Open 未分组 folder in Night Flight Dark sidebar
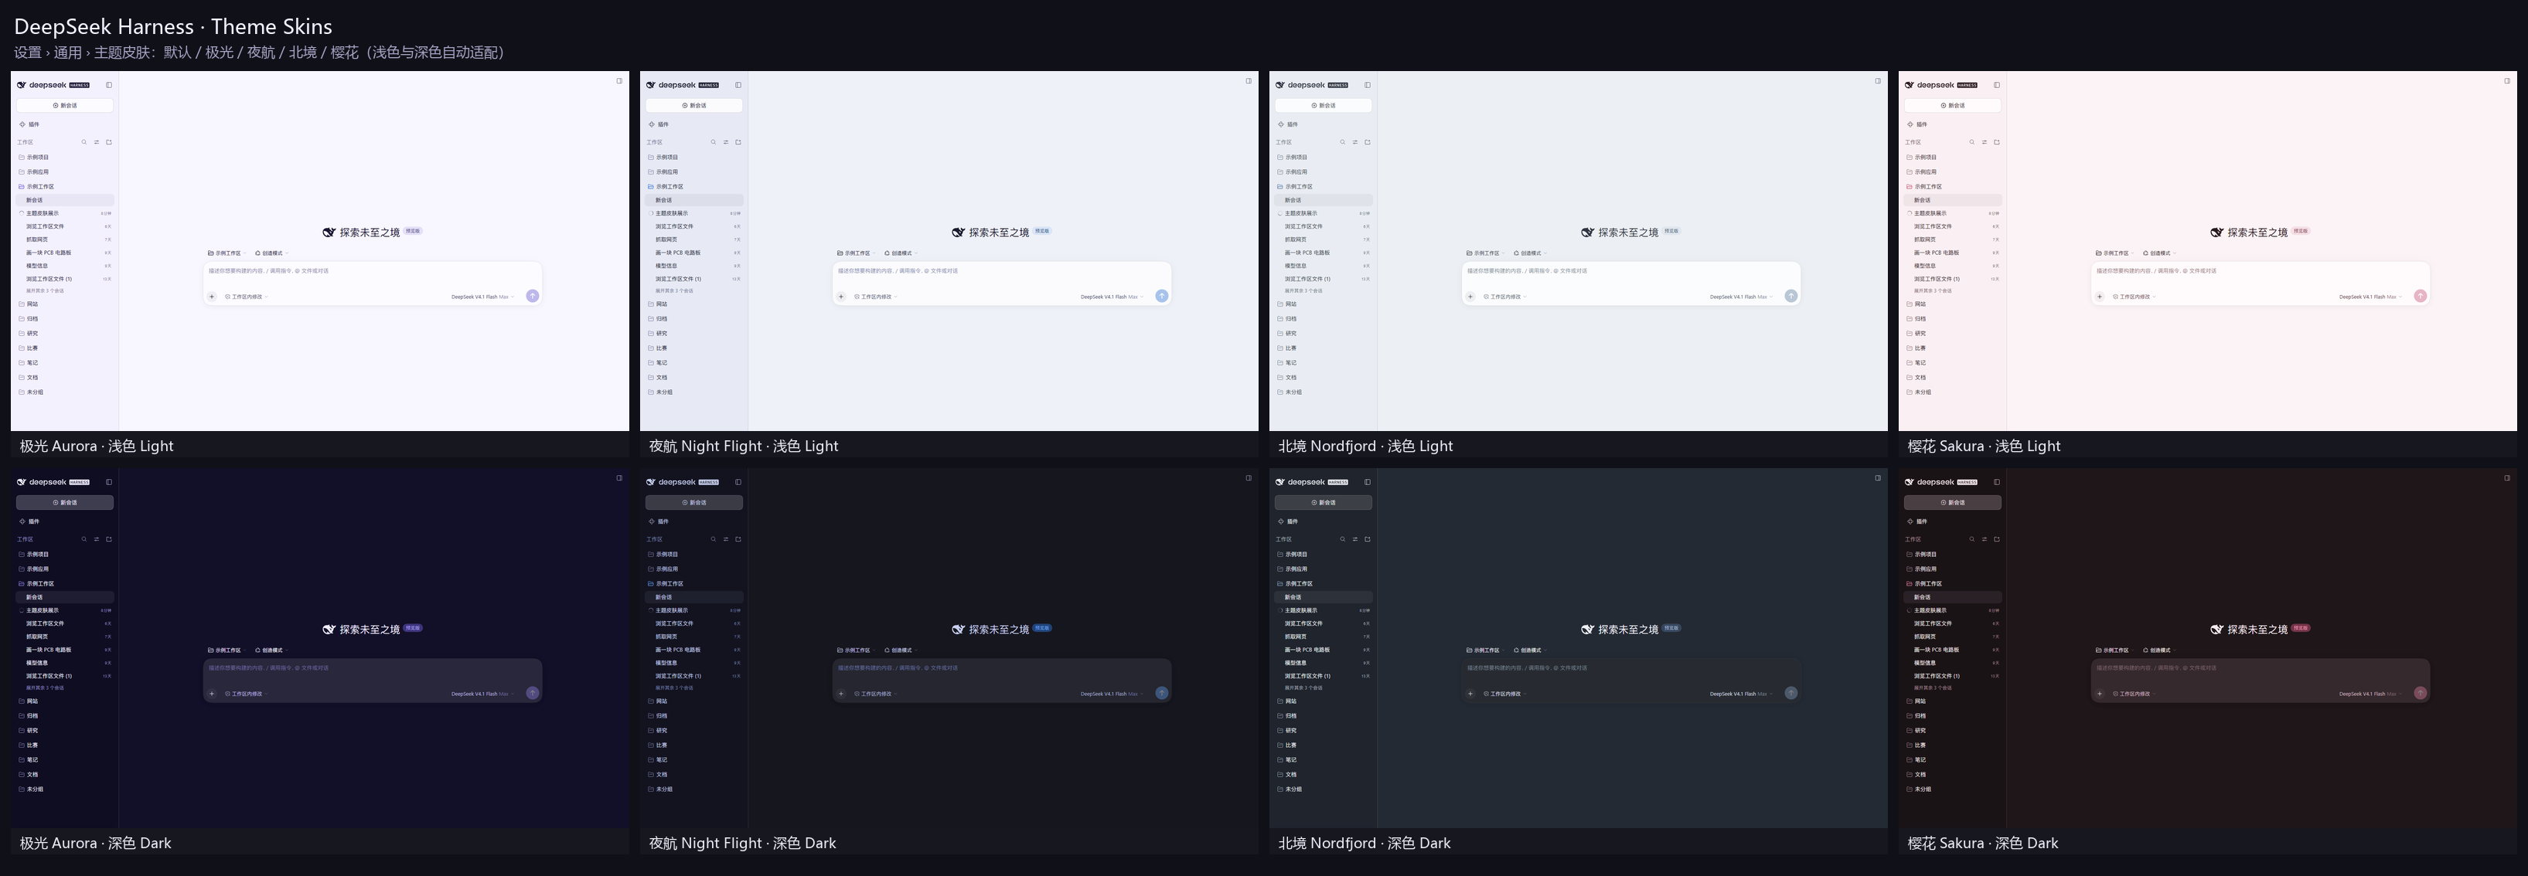The height and width of the screenshot is (876, 2528). (693, 789)
